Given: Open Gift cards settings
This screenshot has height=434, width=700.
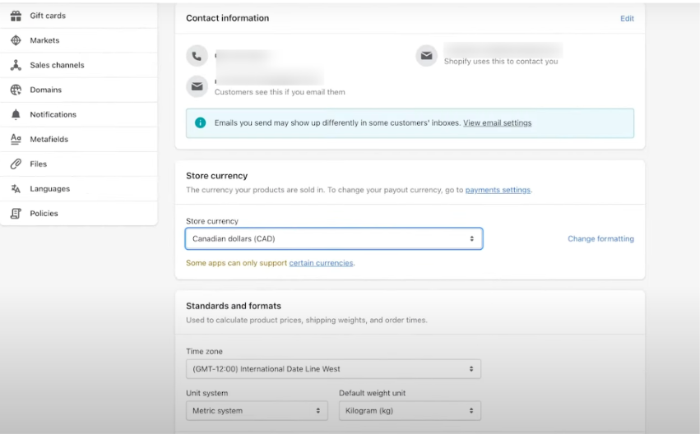Looking at the screenshot, I should coord(79,16).
